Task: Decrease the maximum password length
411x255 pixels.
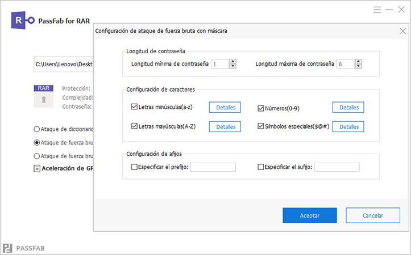Action: [358, 66]
